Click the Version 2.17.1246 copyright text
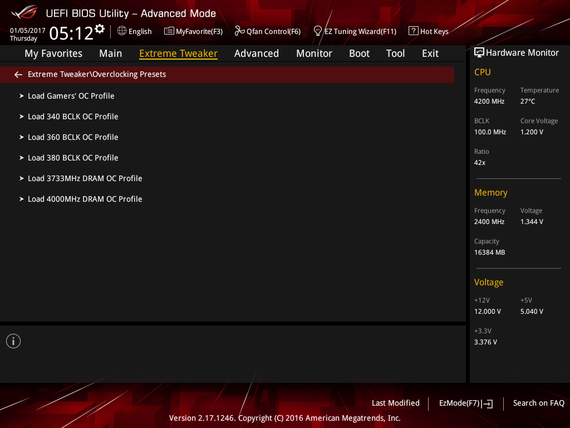The width and height of the screenshot is (570, 428). click(x=284, y=418)
